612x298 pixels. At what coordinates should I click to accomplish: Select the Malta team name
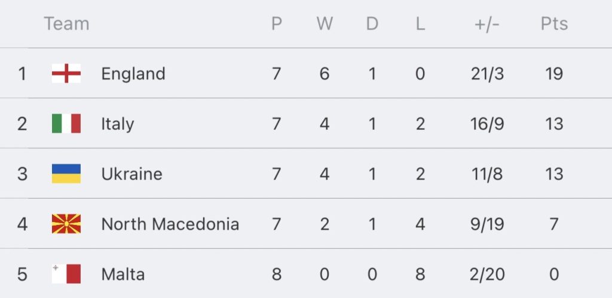click(123, 274)
